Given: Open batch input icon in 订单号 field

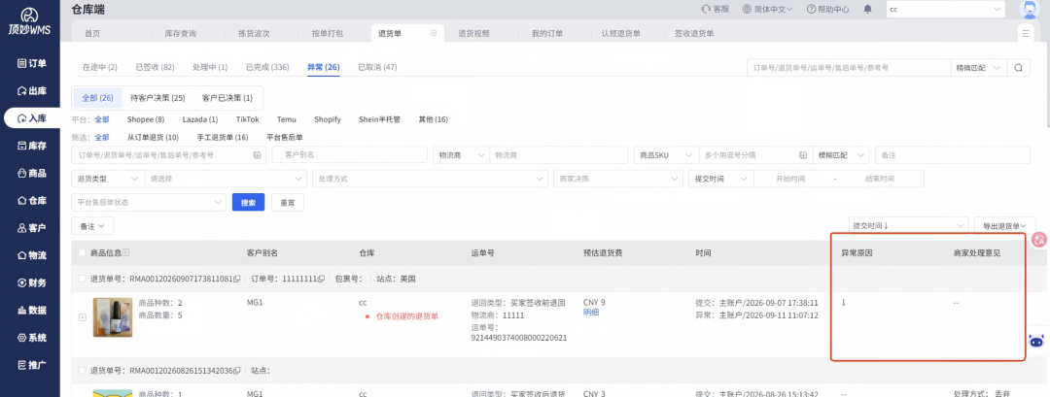Looking at the screenshot, I should [x=257, y=155].
